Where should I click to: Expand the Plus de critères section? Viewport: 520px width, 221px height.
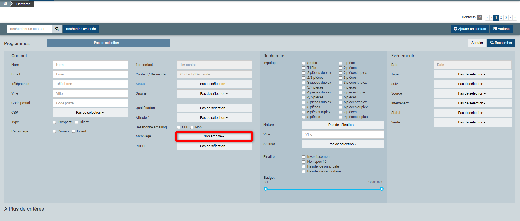click(24, 209)
